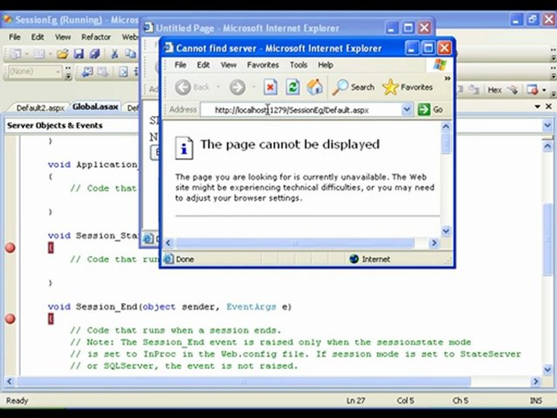This screenshot has height=418, width=557.
Task: Click the Copy icon in Visual Studio toolbar
Action: click(131, 54)
